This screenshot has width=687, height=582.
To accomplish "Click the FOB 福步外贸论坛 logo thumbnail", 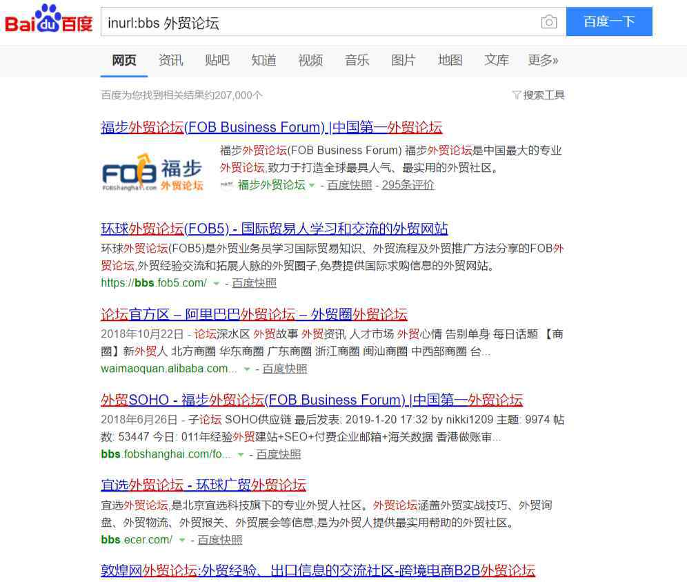I will (152, 173).
